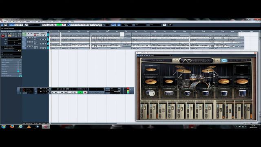Image resolution: width=261 pixels, height=147 pixels.
Task: Click bar 17 on the timeline ruler
Action: click(x=69, y=31)
